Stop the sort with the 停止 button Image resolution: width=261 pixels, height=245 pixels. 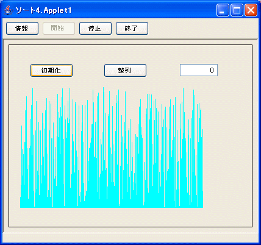(x=95, y=29)
